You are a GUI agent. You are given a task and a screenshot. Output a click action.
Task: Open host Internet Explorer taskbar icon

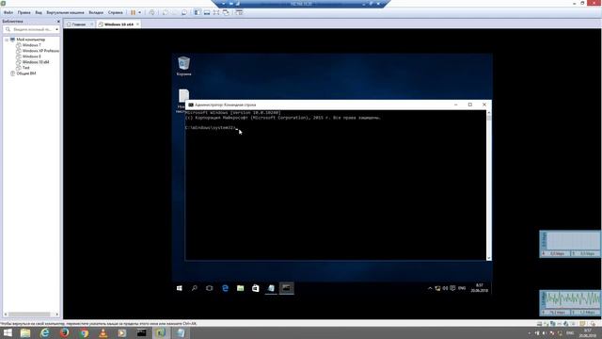tap(45, 332)
